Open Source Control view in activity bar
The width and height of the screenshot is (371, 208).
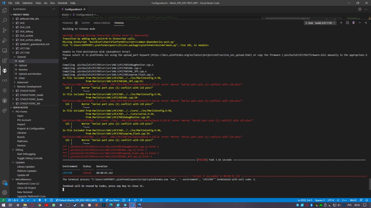(5, 30)
